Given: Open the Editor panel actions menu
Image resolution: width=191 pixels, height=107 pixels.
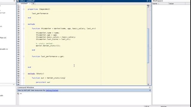Looking at the screenshot, I should 147,1.
